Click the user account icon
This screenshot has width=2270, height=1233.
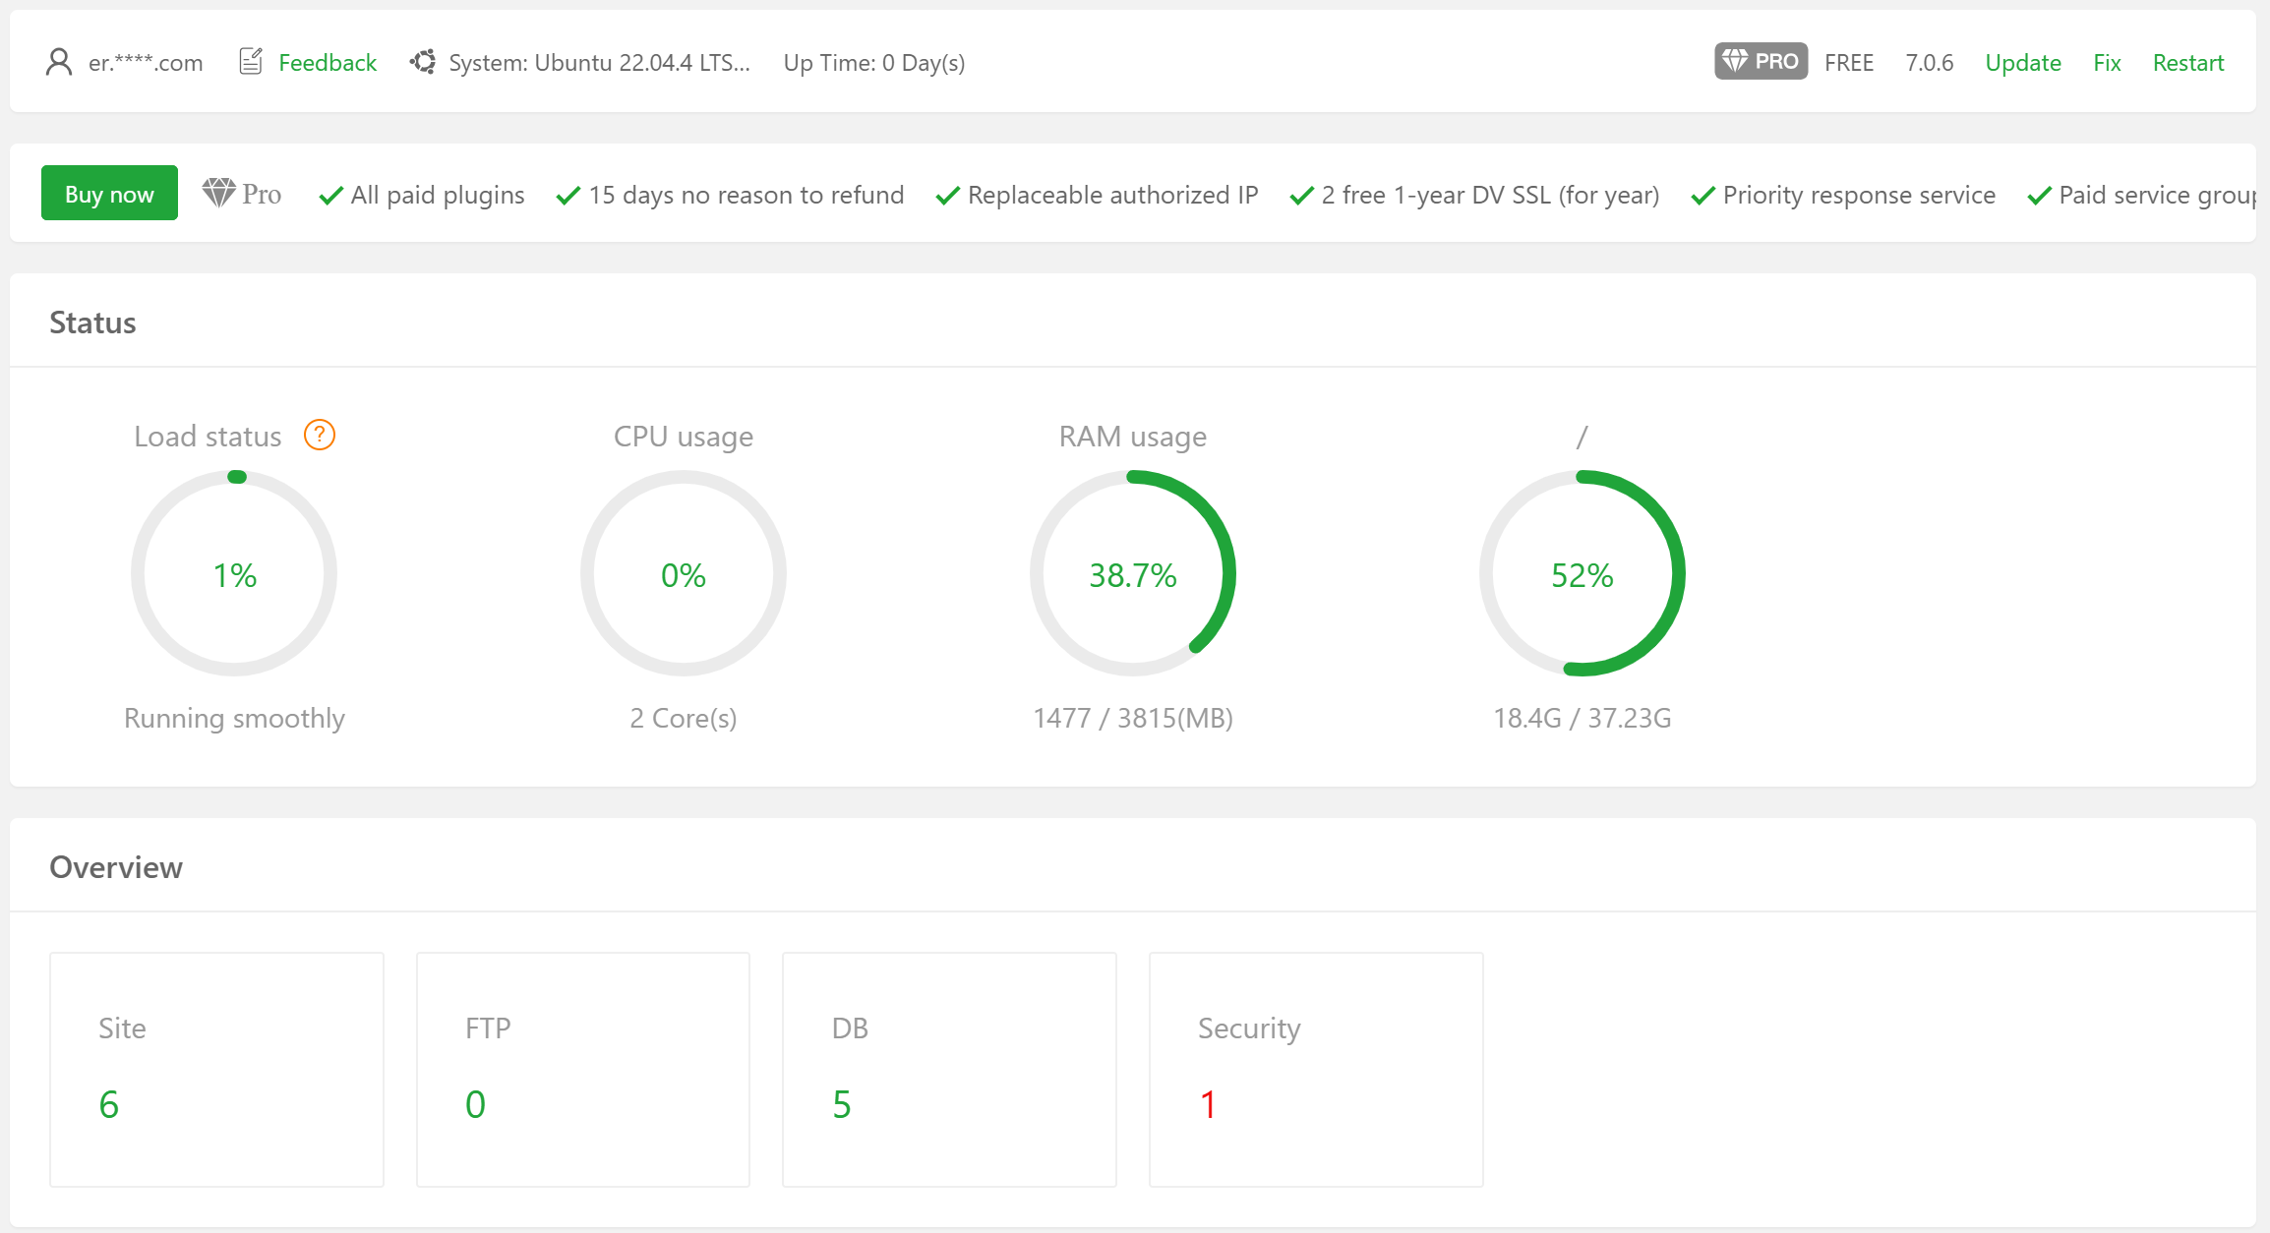(x=58, y=61)
